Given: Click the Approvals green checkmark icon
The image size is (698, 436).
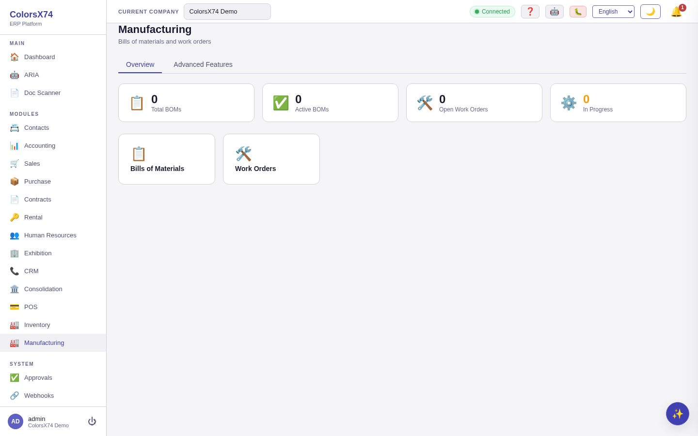Looking at the screenshot, I should click(15, 377).
